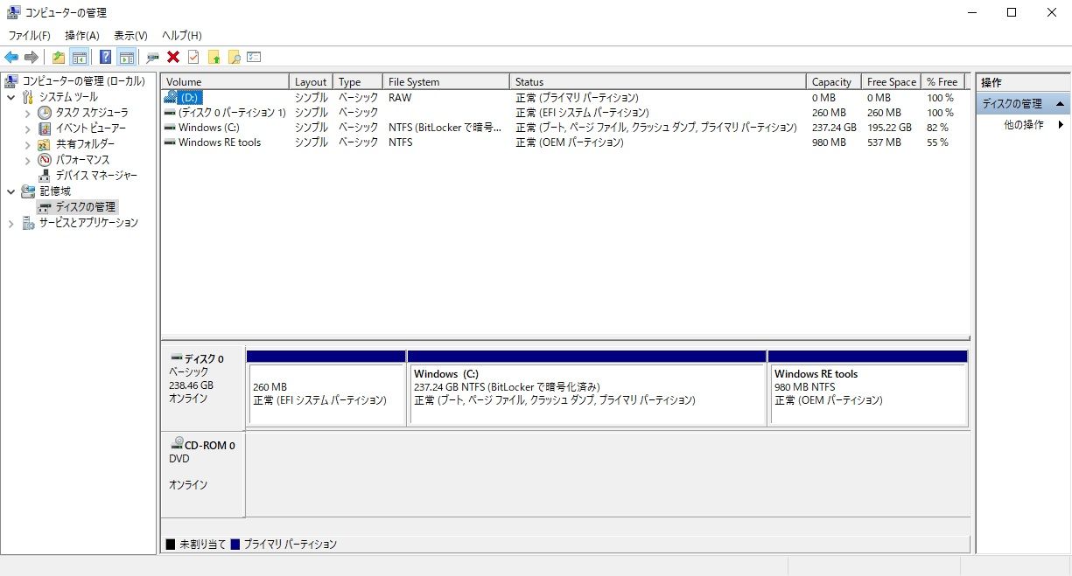Click the 195.22 GB free space cell

pos(889,128)
